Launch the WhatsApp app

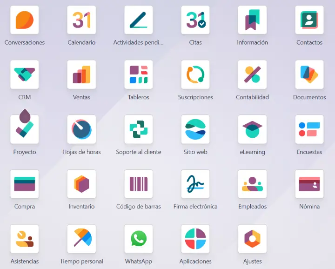(139, 239)
